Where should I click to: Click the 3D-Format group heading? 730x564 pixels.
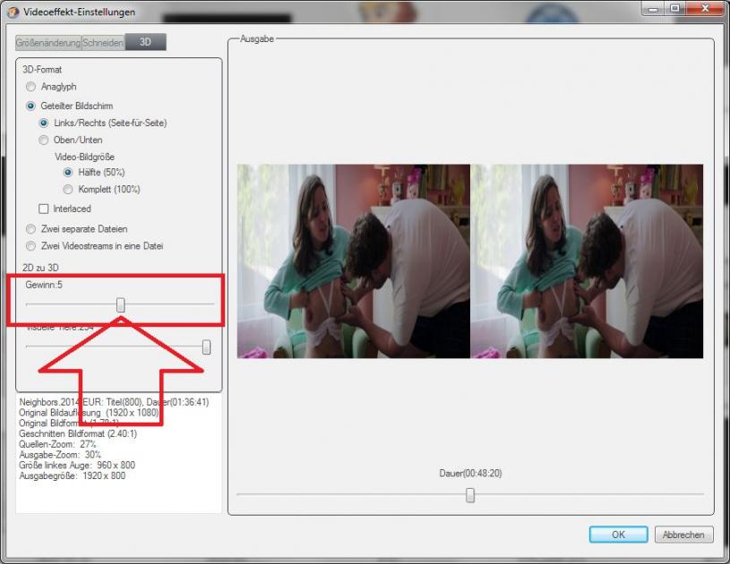42,69
